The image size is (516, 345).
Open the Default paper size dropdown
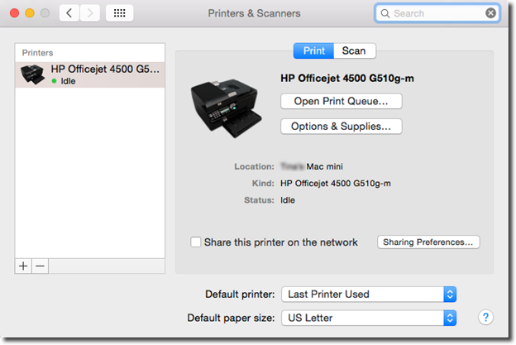pos(369,318)
